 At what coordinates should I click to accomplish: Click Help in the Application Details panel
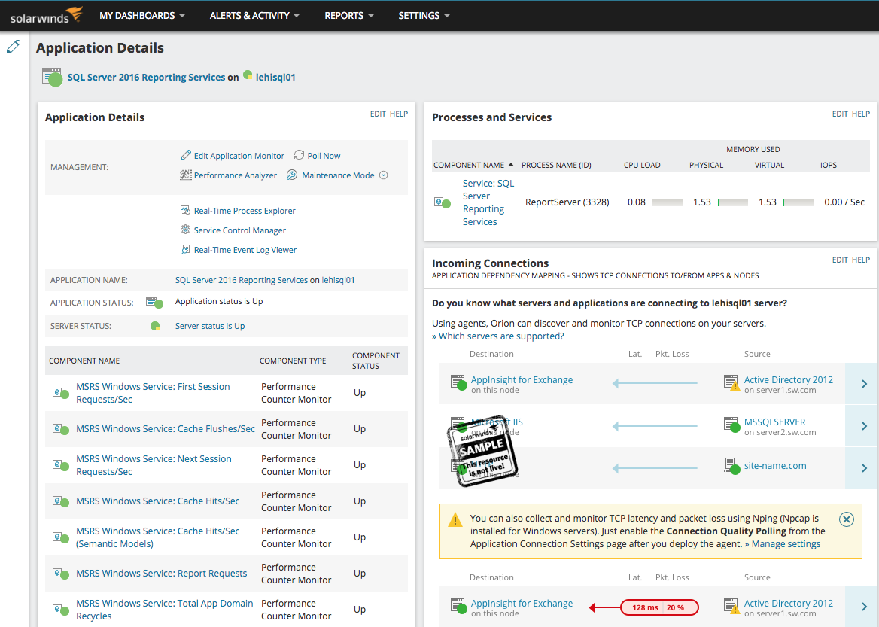click(399, 114)
